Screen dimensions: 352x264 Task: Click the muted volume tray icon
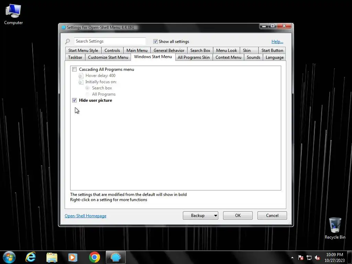click(317, 257)
